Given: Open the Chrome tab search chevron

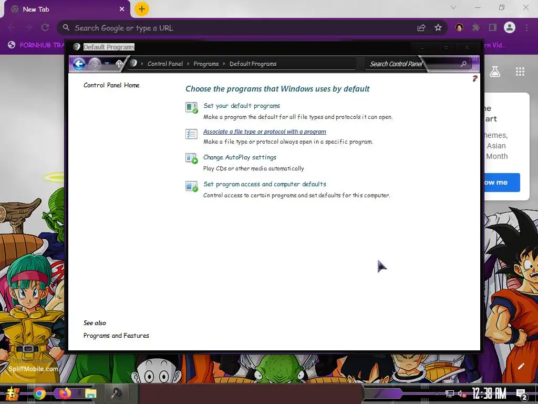Looking at the screenshot, I should [453, 7].
